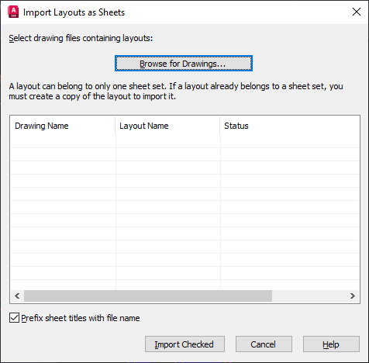Click 'Select drawing files containing layouts' label
The image size is (369, 363).
(x=81, y=38)
